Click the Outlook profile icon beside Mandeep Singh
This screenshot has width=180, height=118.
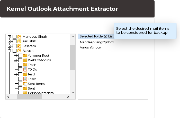click(x=19, y=37)
